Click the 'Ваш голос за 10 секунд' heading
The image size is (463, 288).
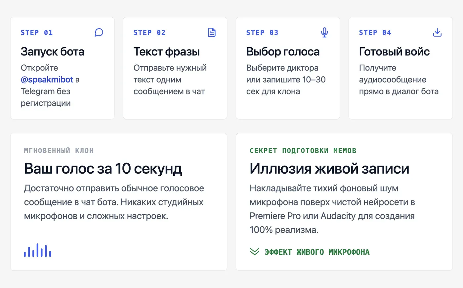point(103,168)
